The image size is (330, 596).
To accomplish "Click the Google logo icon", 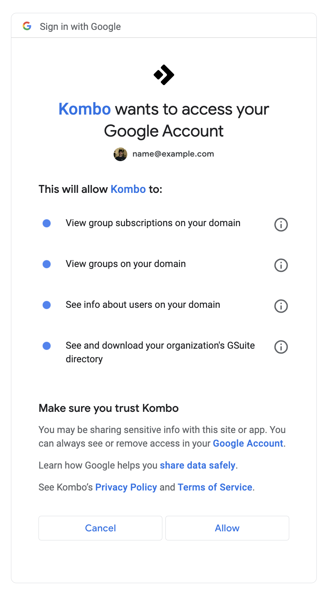I will (x=27, y=26).
